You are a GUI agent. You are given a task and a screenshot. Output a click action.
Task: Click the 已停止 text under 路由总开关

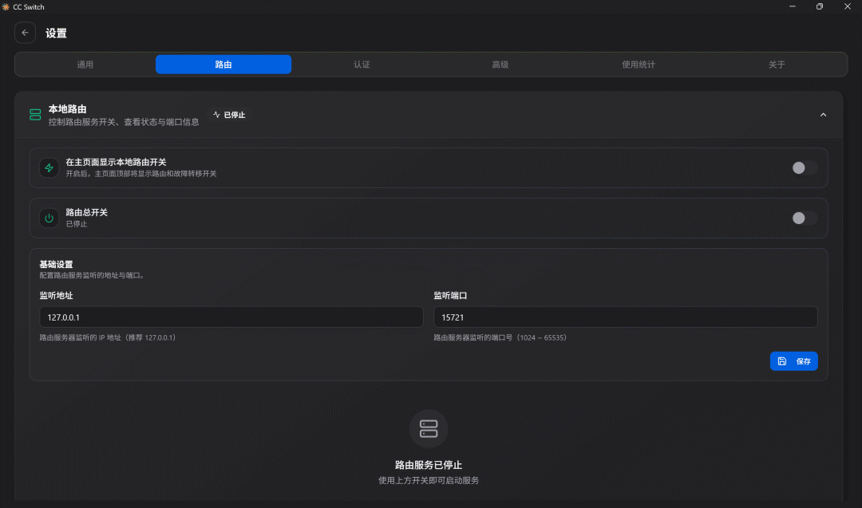pos(77,224)
